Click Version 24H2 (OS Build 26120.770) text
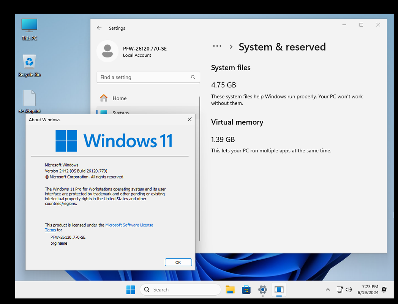Screen dimensions: 398x304 tap(76, 171)
